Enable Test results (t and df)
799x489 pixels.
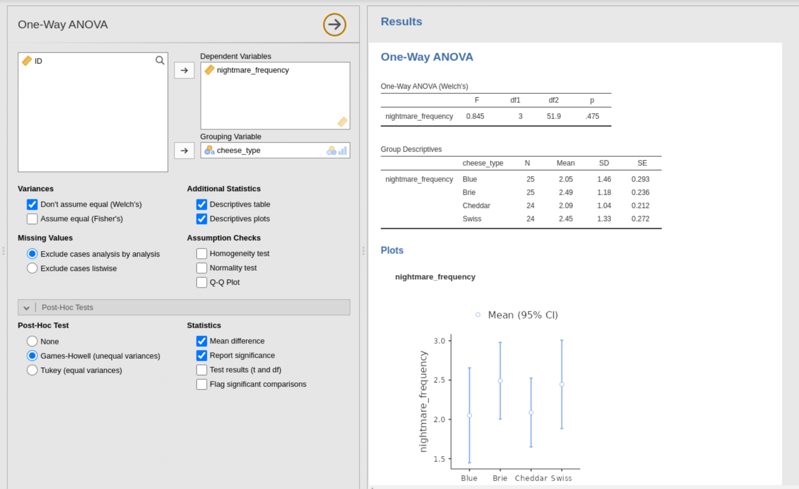(x=202, y=370)
